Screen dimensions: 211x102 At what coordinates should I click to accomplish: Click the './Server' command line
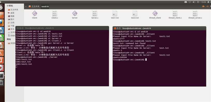pos(37,57)
